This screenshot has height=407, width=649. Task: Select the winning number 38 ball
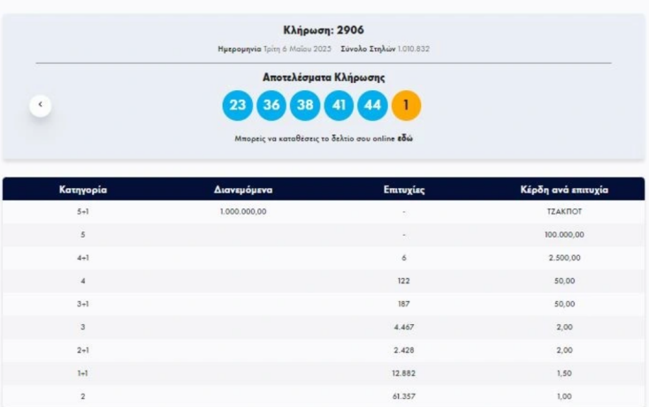point(305,106)
